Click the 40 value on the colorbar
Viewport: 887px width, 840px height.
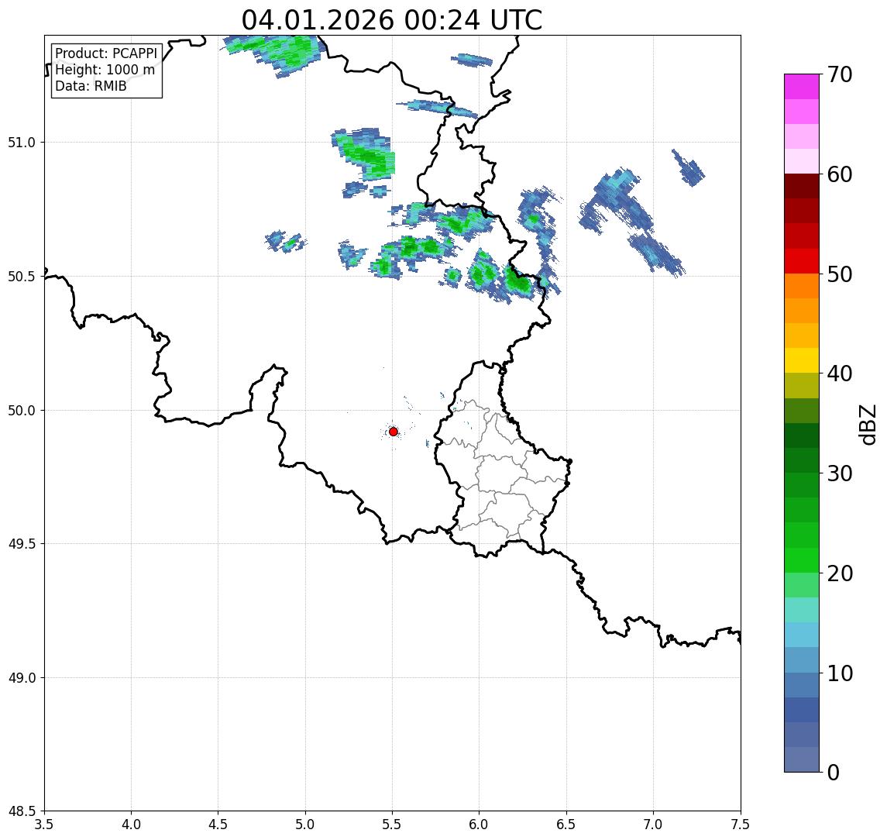coord(840,374)
